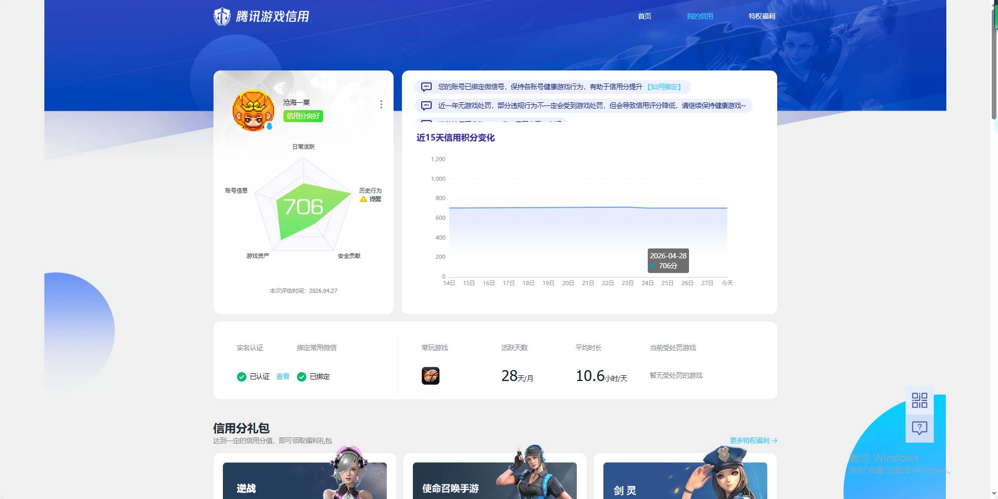
Task: Click the 安全贡献 radar axis label
Action: click(349, 256)
